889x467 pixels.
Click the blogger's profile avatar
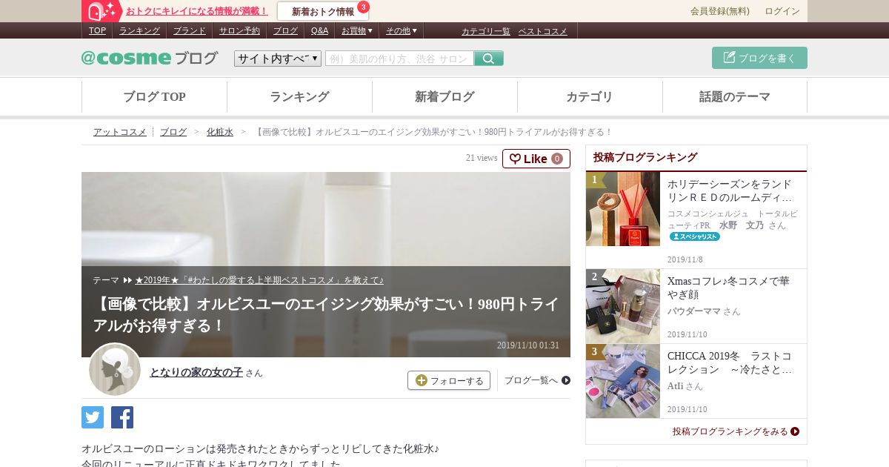(115, 369)
